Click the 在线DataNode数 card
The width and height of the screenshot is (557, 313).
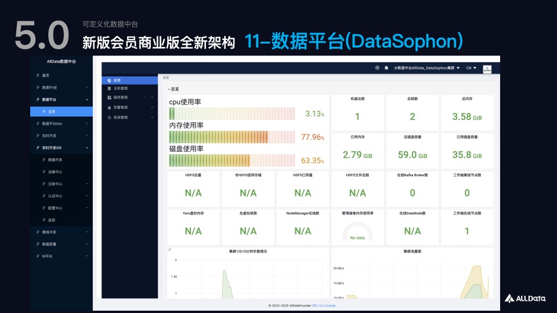click(413, 227)
